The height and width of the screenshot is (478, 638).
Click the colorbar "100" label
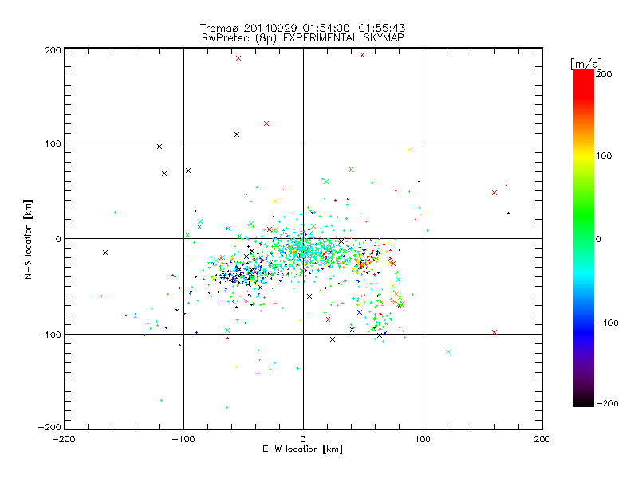[x=604, y=155]
